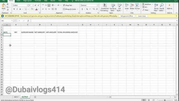This screenshot has height=101, width=179.
Task: Apply the Comma Style format
Action: point(90,9)
